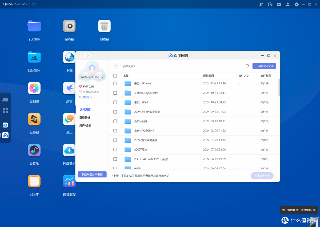This screenshot has height=227, width=320.
Task: Check the box for 来自：iPhone folder
Action: [x=115, y=83]
